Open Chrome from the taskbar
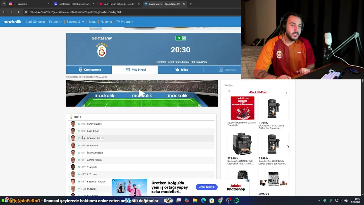 220,201
